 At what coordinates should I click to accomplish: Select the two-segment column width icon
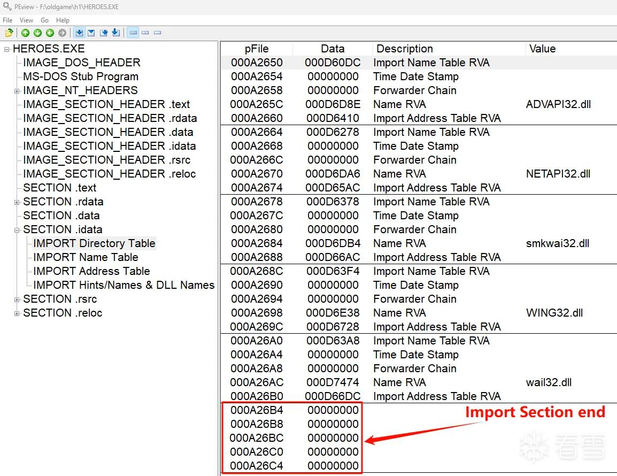[145, 33]
